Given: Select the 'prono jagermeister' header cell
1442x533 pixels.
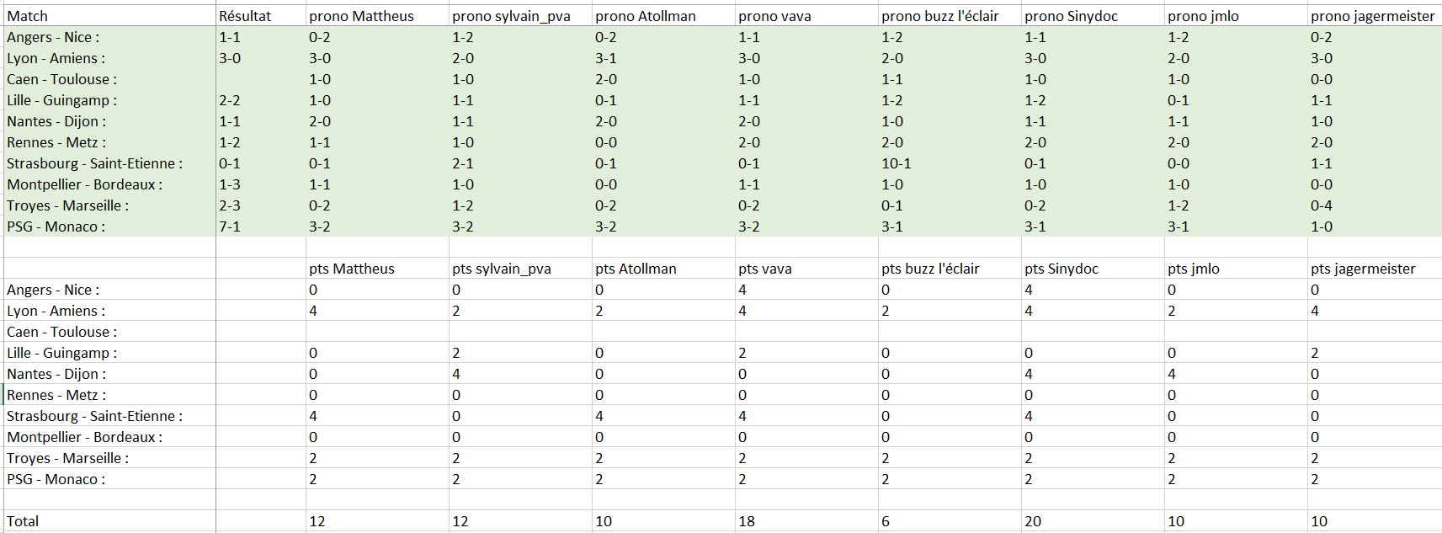Looking at the screenshot, I should 1372,16.
